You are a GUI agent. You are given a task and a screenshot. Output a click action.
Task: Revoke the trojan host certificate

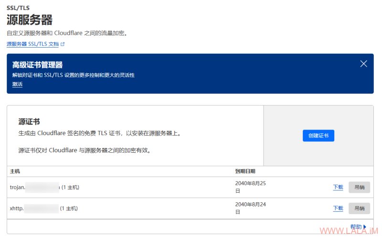[360, 187]
